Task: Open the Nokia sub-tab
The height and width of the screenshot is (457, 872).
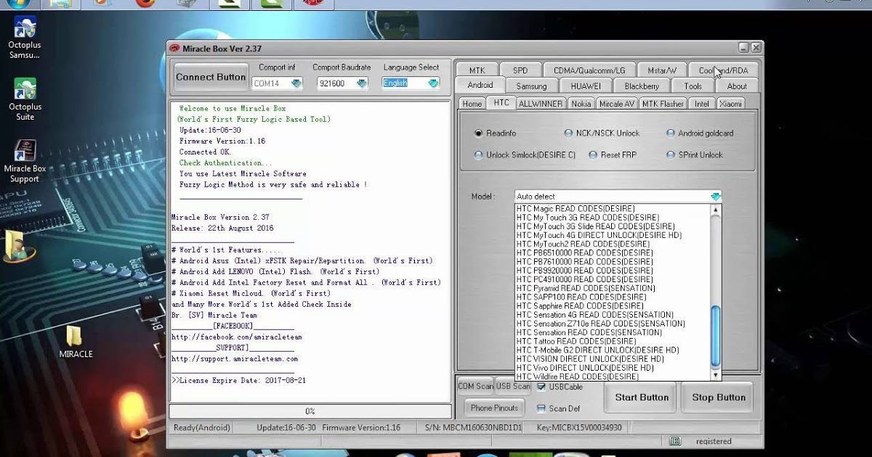Action: coord(581,104)
